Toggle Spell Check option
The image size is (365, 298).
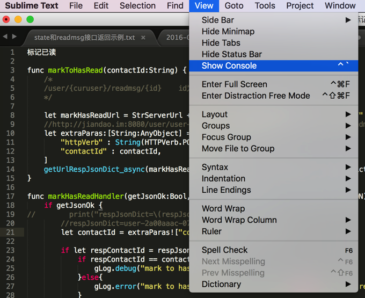[225, 250]
